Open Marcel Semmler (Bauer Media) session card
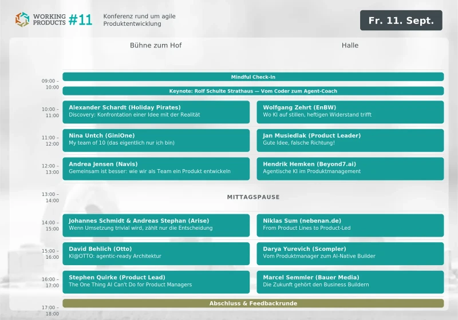 coord(350,282)
